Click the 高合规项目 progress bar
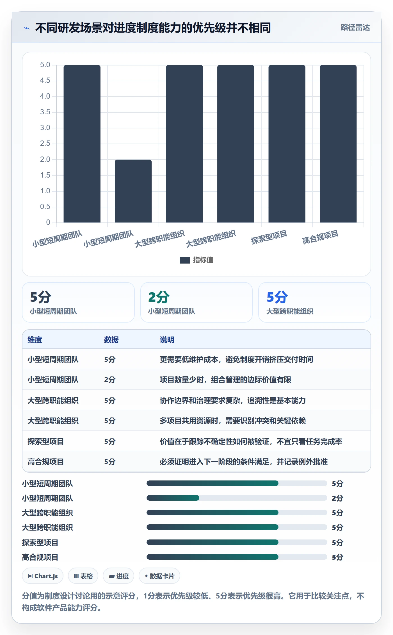The image size is (393, 635). 237,557
